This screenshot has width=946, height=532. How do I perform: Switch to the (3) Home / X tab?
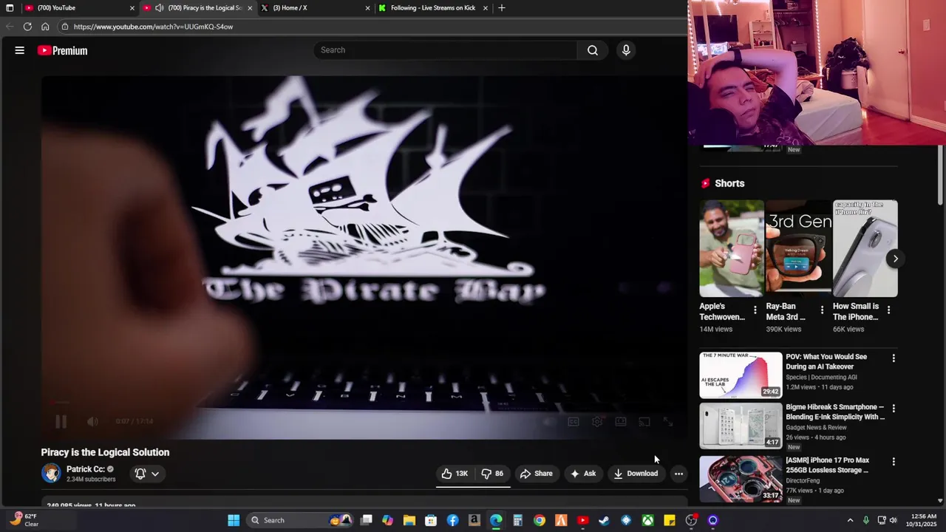coord(314,7)
